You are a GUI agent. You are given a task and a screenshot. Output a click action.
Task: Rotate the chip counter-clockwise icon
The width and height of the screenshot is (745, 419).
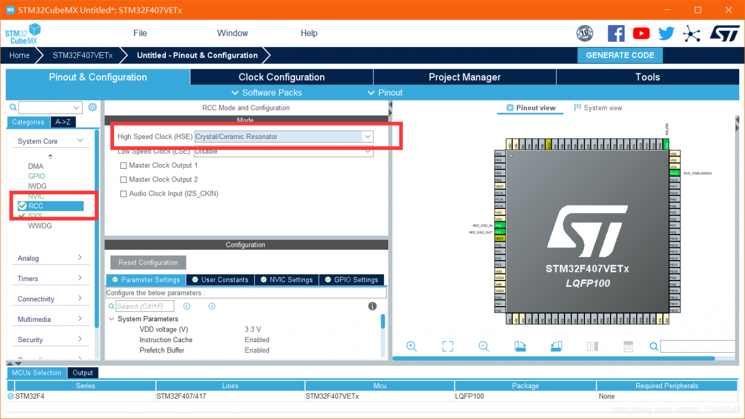point(556,346)
